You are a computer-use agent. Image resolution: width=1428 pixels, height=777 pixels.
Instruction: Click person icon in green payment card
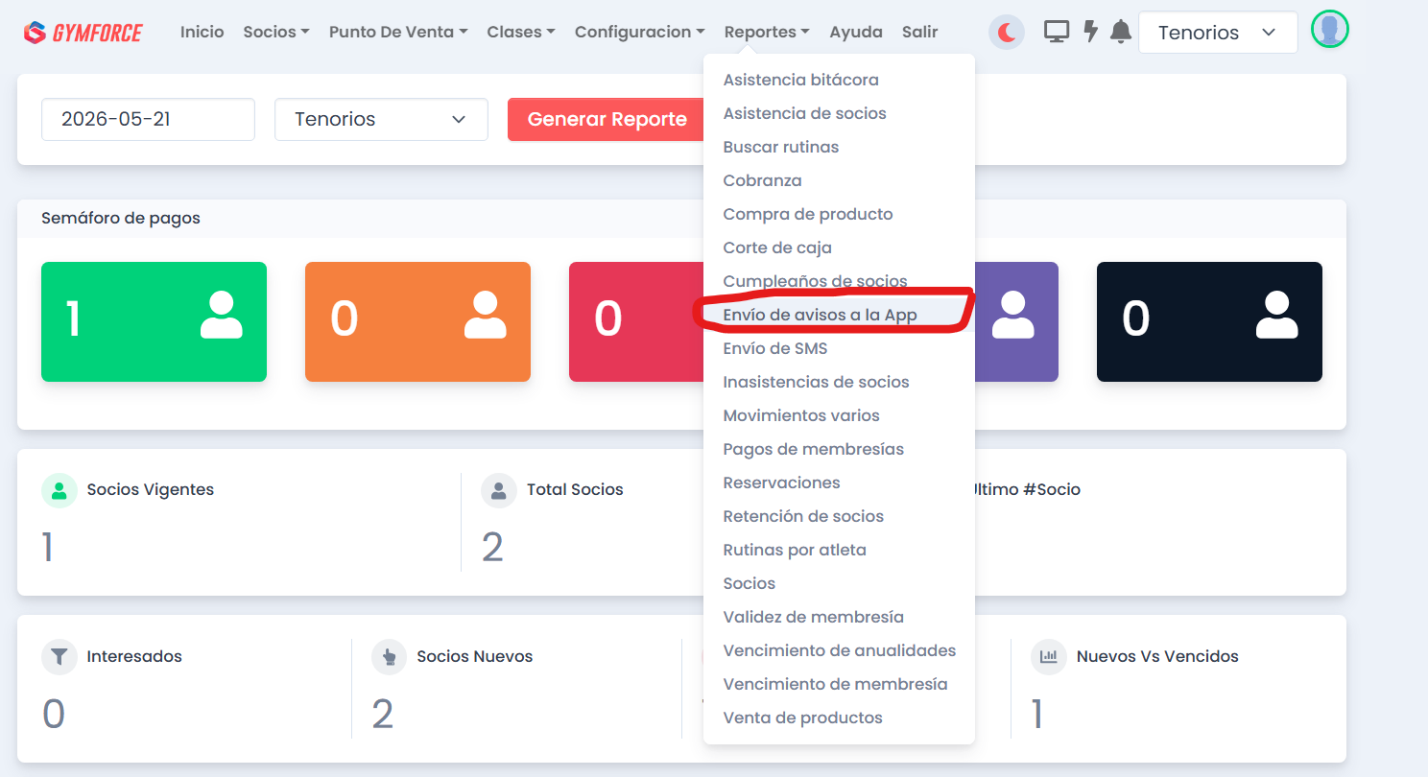coord(222,316)
